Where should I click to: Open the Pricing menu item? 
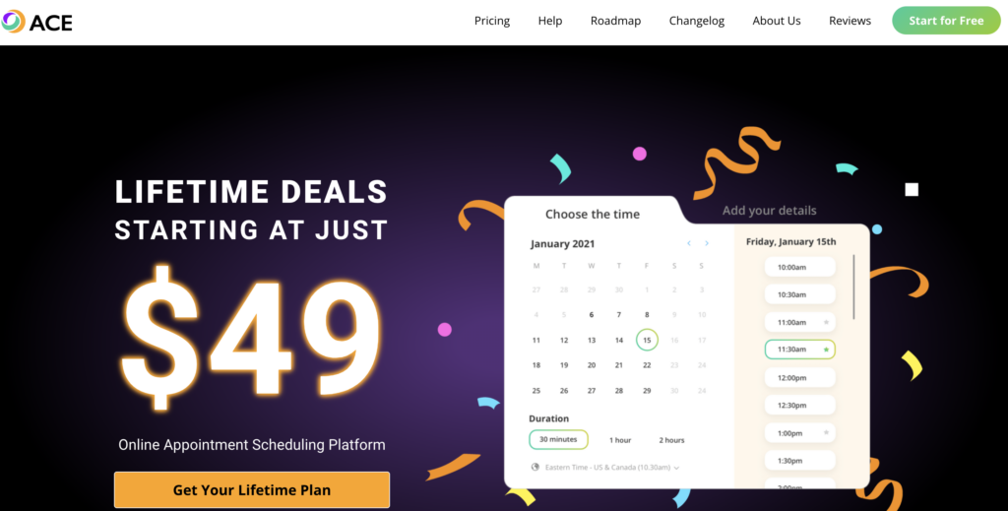coord(492,21)
